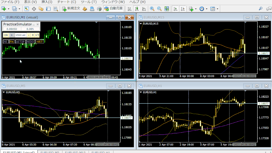Decrease simulator speed with '-' button
Screen dimensions: 272x153
pos(29,35)
